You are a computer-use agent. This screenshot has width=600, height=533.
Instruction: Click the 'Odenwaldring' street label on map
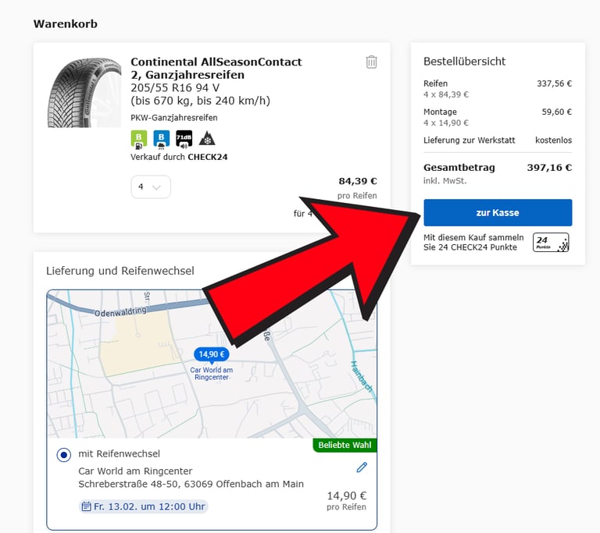(120, 311)
